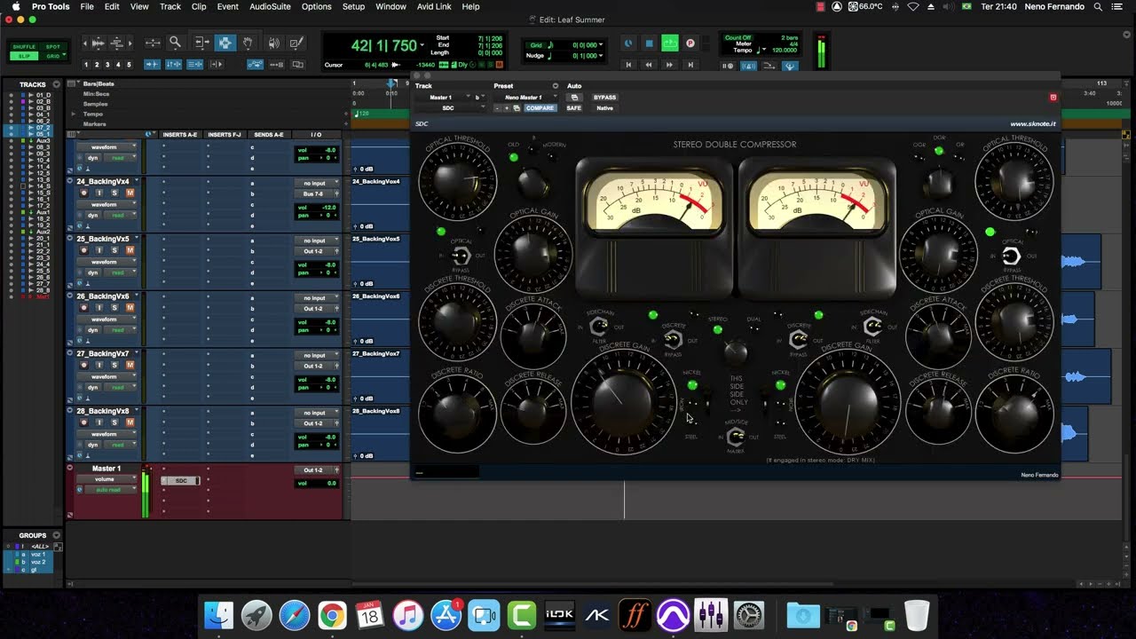Open Finder from the Dock
The image size is (1136, 639).
coord(219,615)
